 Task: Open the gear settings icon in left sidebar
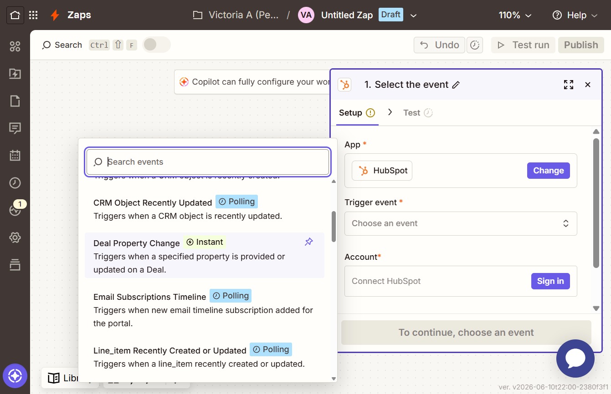coord(15,237)
